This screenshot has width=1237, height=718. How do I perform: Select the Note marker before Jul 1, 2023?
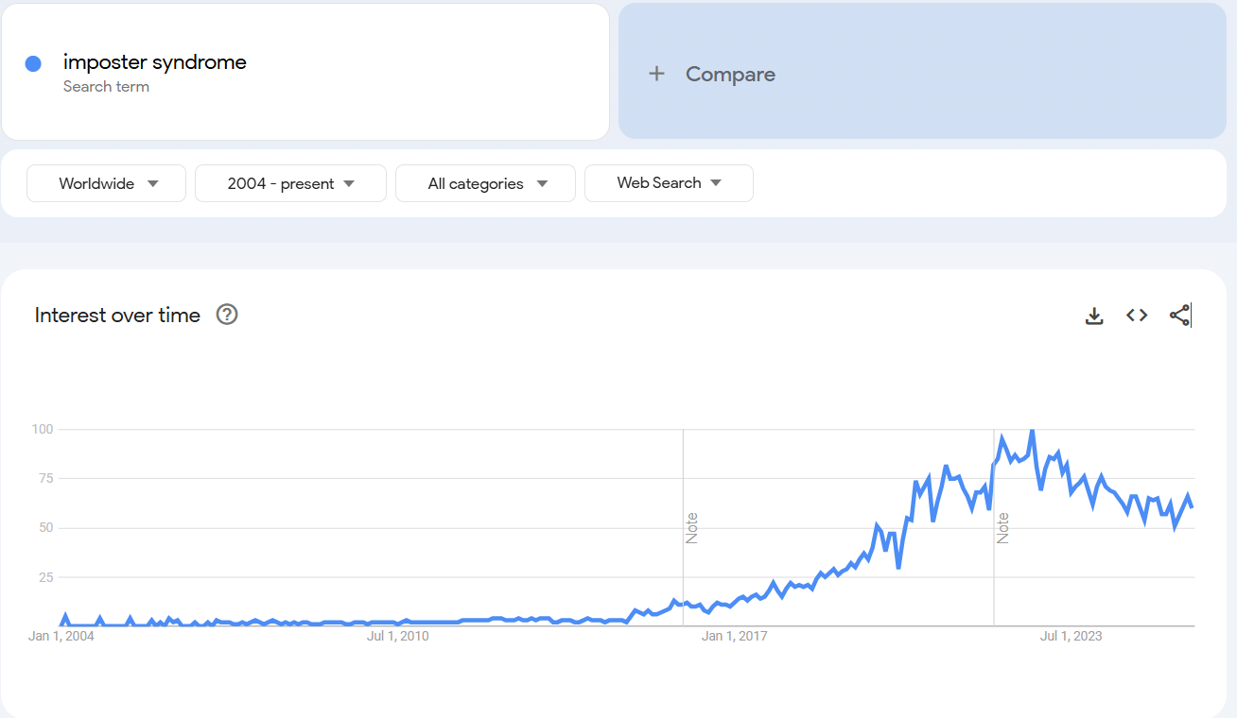coord(1002,527)
